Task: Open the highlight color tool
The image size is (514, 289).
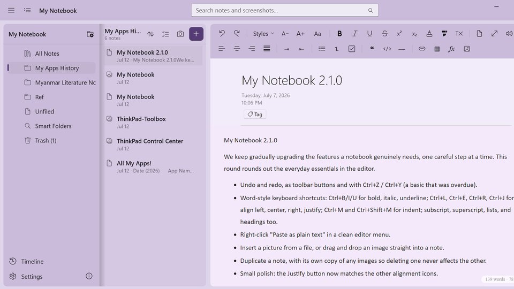Action: tap(444, 33)
